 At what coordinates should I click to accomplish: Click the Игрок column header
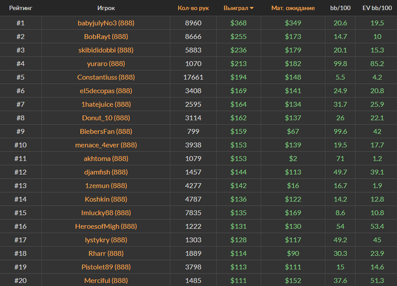106,8
